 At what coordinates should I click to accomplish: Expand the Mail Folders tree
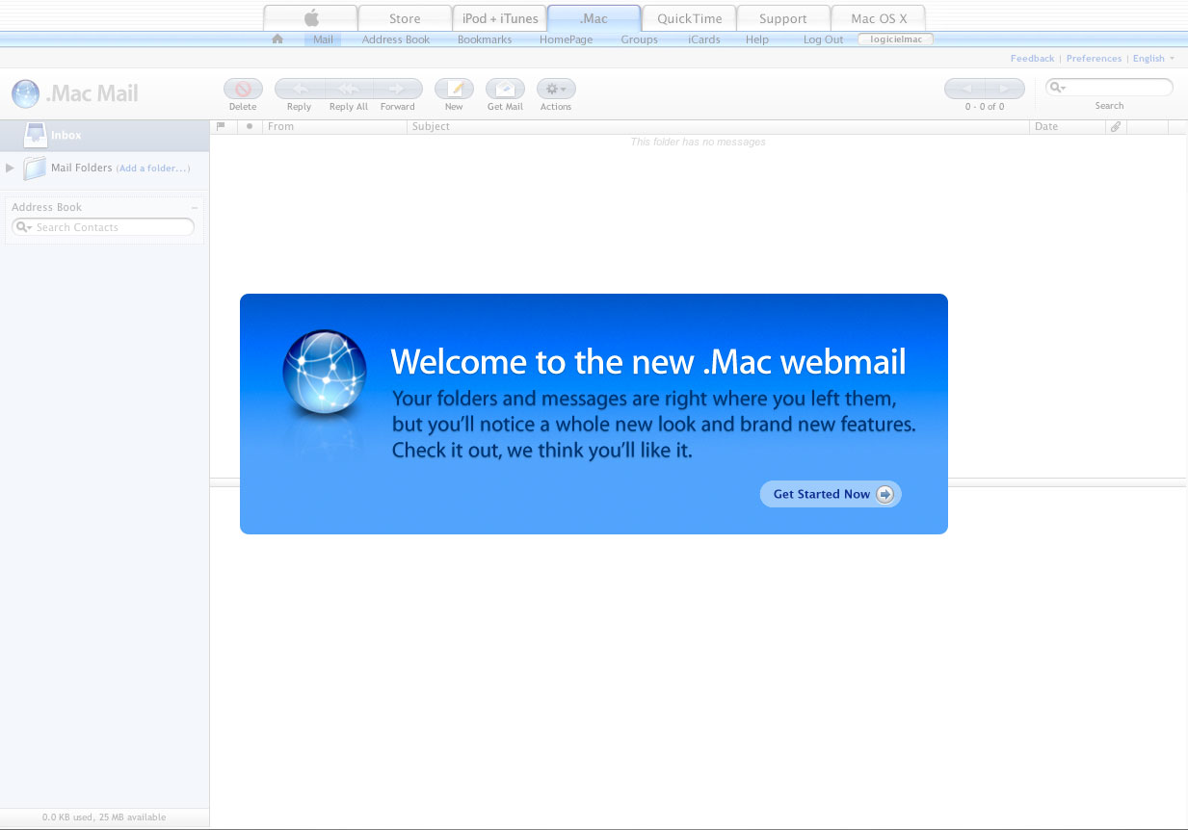click(11, 168)
